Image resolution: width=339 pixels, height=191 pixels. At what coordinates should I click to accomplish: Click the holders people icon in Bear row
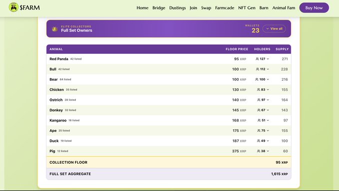tap(257, 79)
